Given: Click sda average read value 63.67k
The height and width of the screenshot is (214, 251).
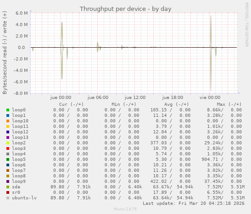Looking at the screenshot, I should (x=161, y=187).
